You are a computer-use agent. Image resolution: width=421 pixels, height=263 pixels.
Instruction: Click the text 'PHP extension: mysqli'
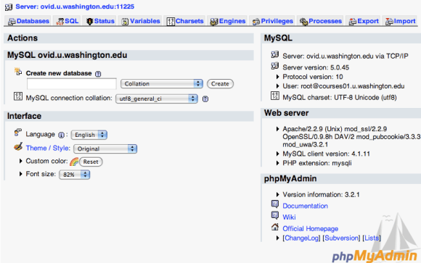[317, 163]
